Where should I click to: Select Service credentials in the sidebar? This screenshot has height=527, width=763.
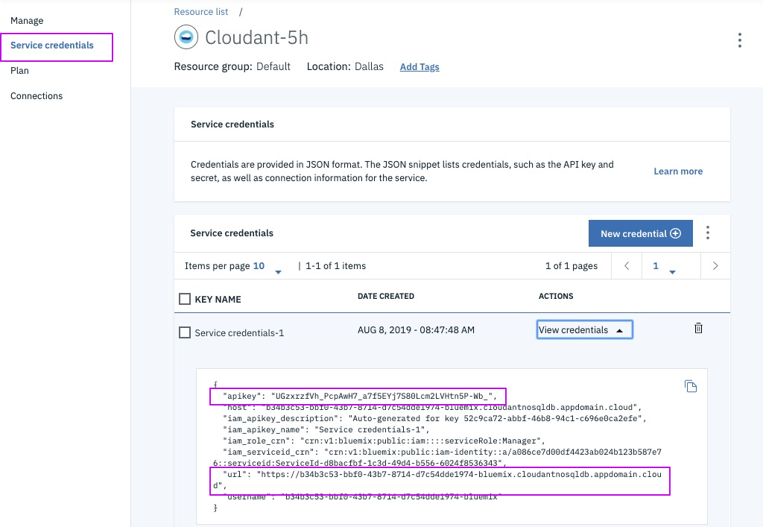52,45
